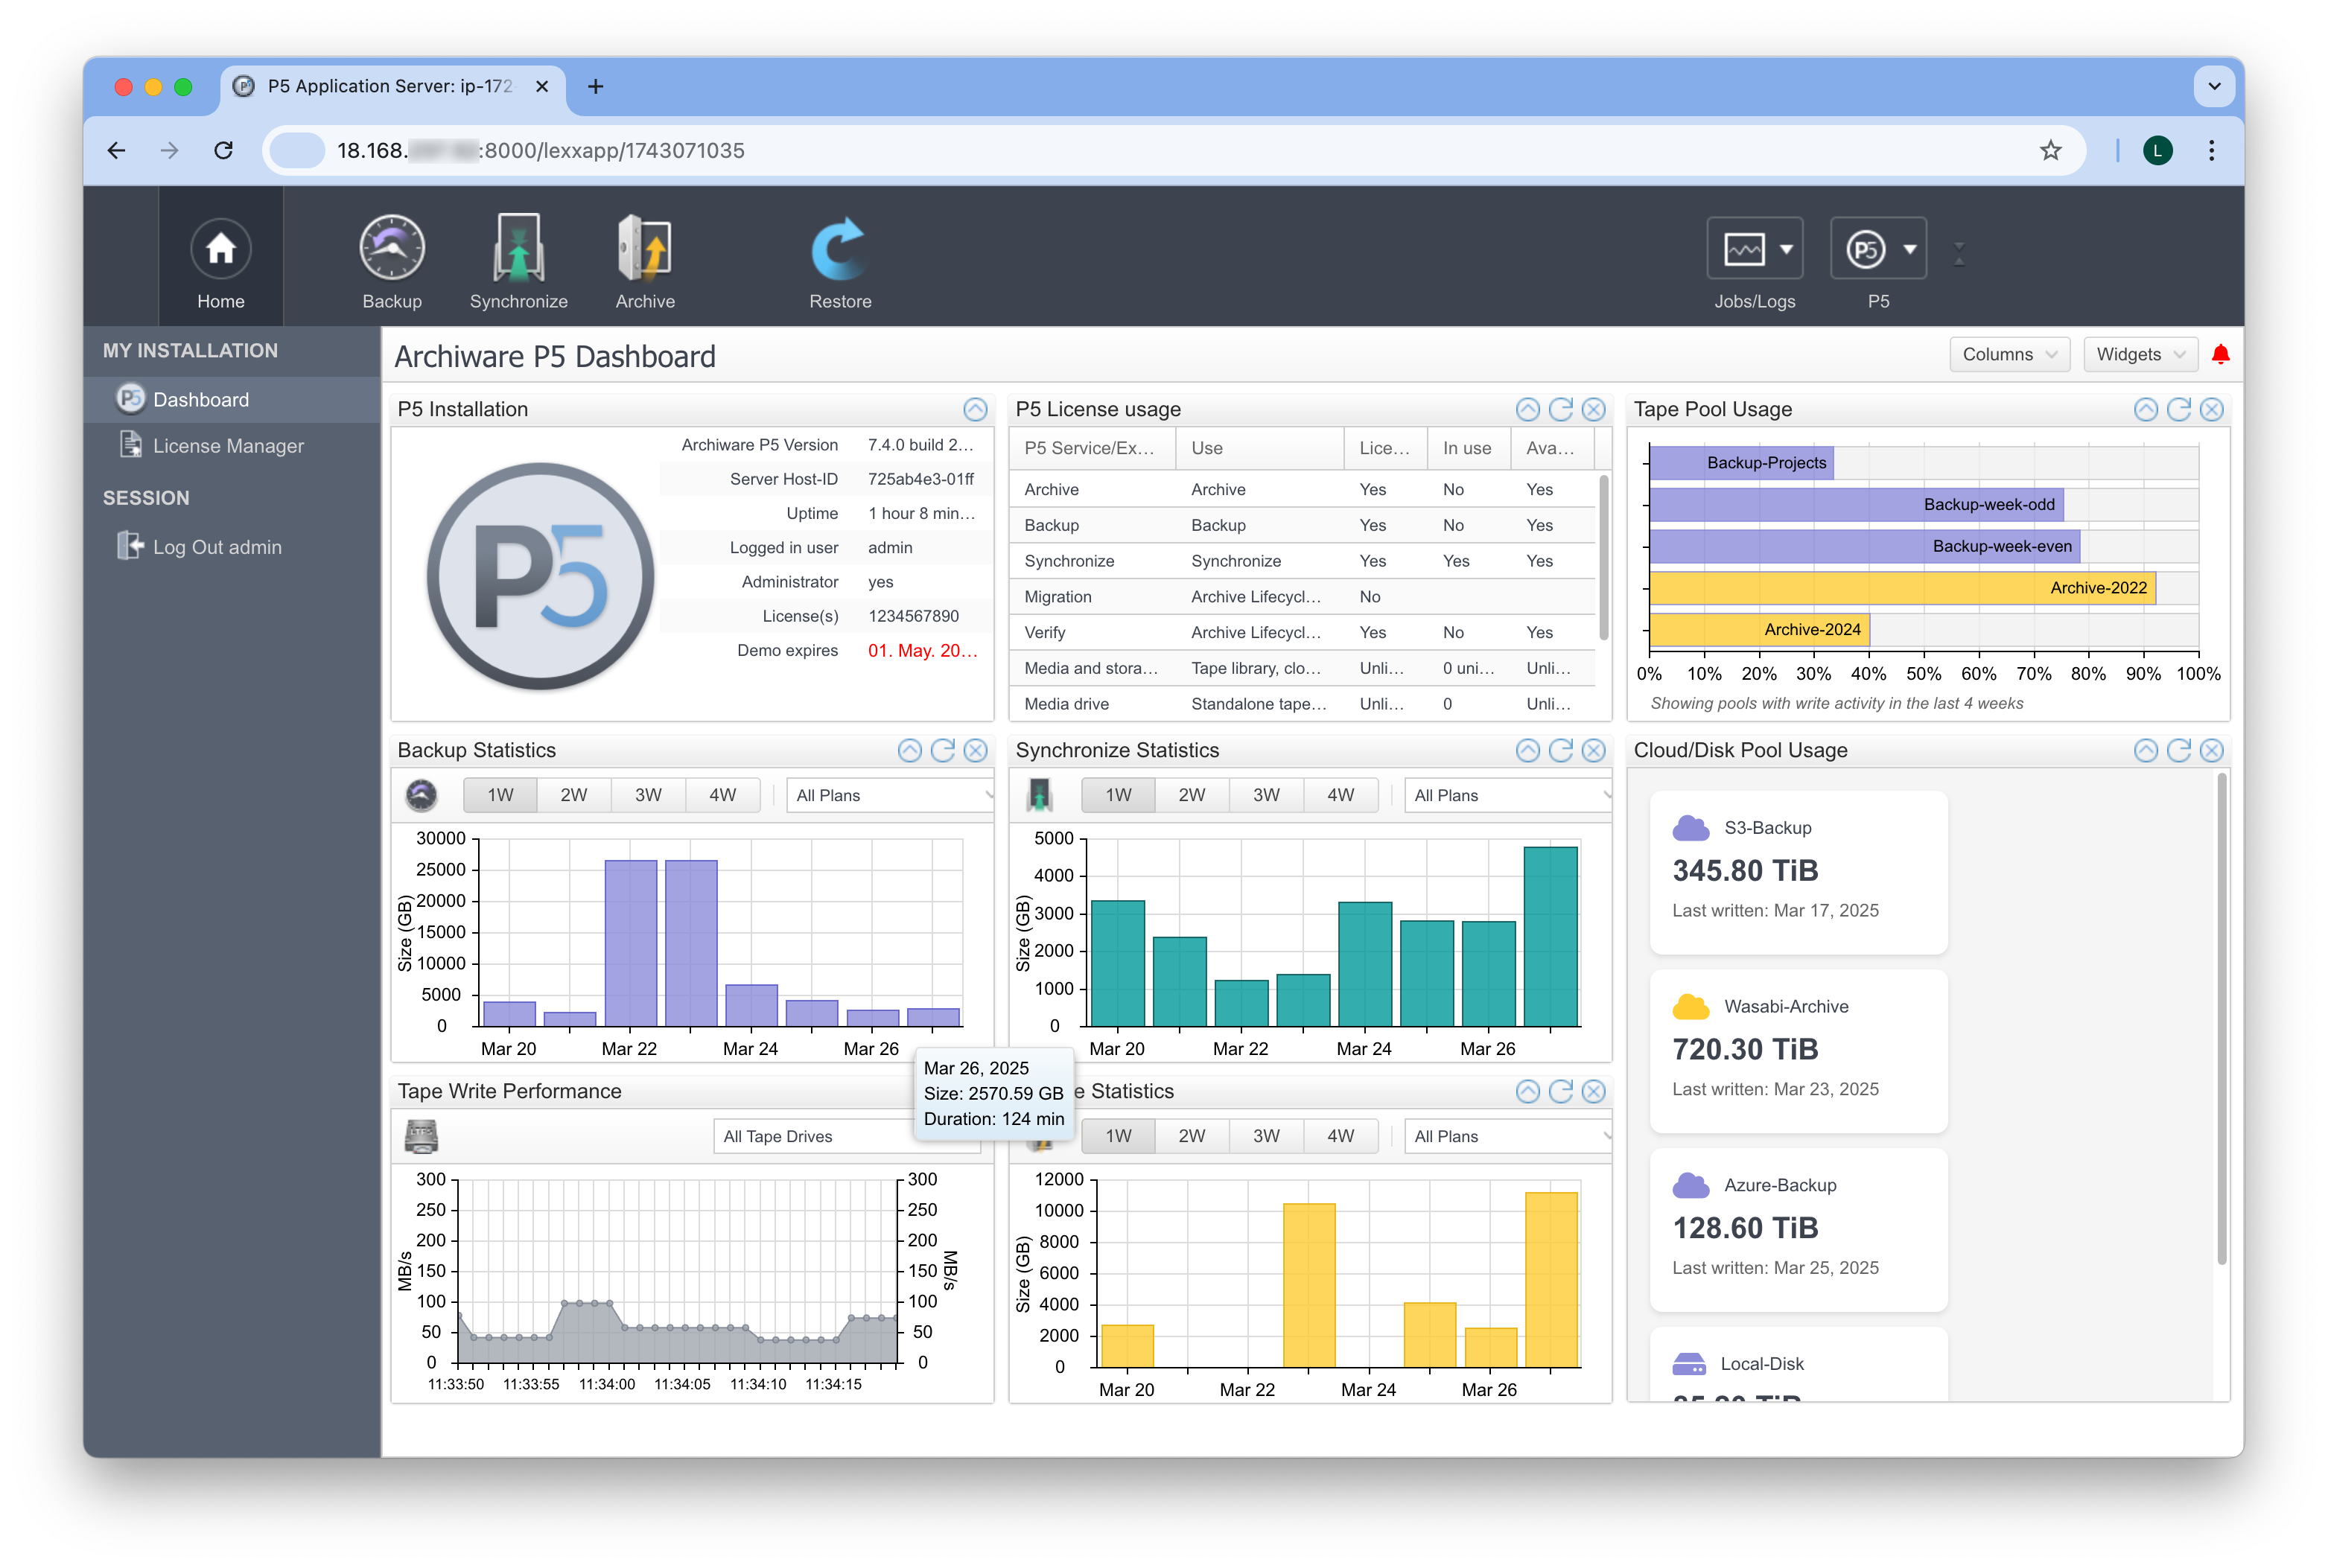Refresh the Tape Pool Usage widget
The image size is (2328, 1568).
(2178, 409)
